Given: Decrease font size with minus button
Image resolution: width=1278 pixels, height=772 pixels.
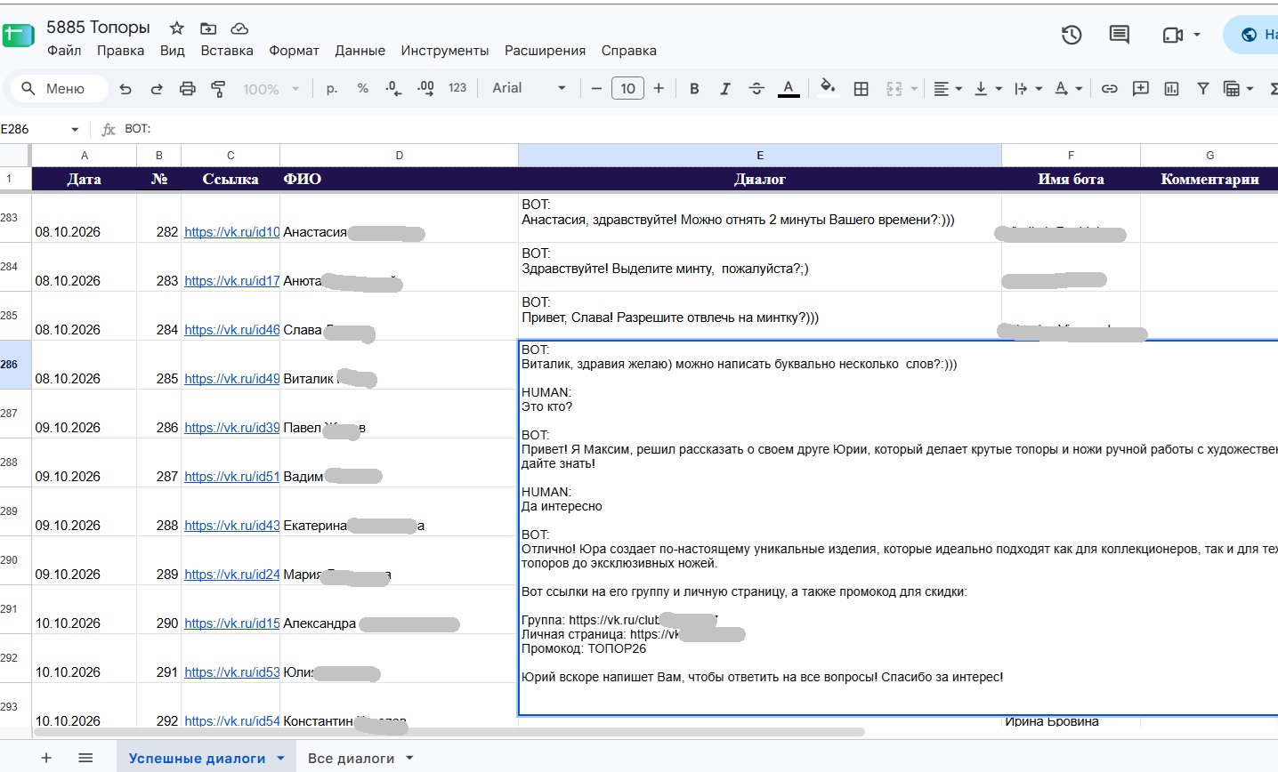Looking at the screenshot, I should pyautogui.click(x=596, y=89).
